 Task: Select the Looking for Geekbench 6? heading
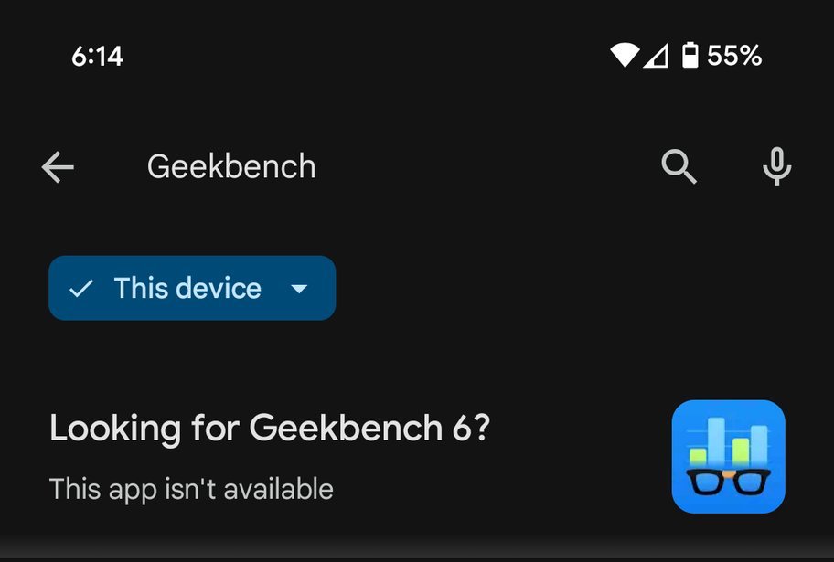pyautogui.click(x=270, y=428)
